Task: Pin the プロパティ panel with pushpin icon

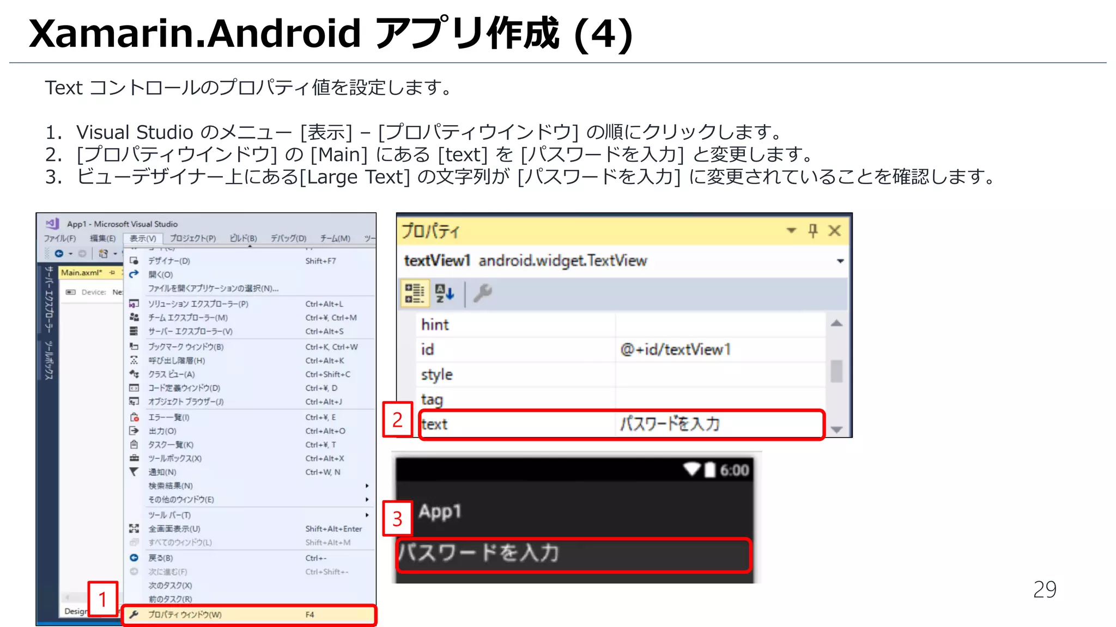Action: click(812, 231)
